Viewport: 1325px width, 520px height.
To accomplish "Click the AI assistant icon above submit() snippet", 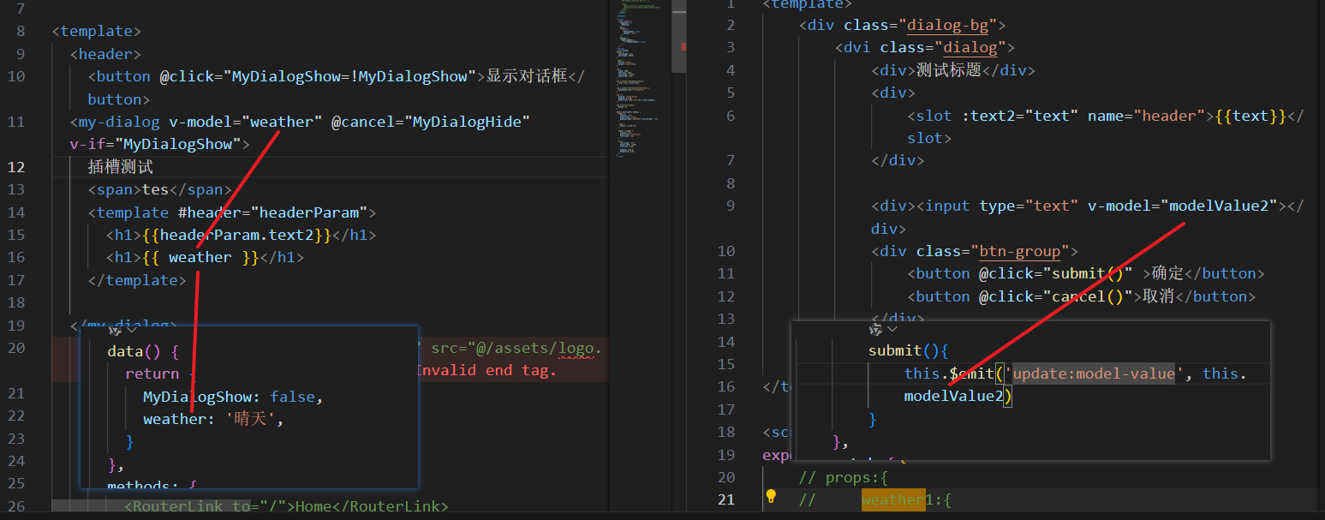I will pos(875,329).
